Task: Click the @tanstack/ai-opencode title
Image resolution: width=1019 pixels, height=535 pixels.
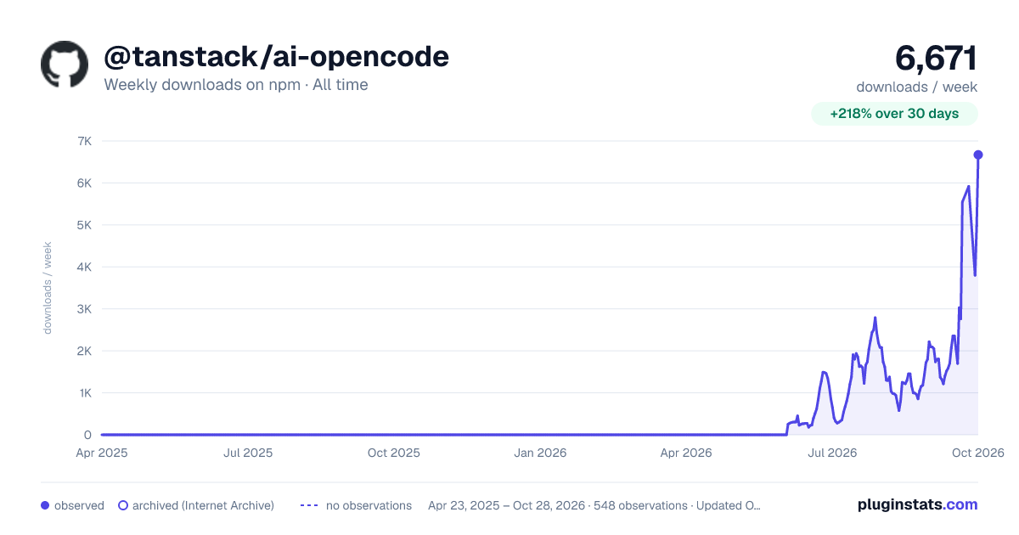Action: pyautogui.click(x=276, y=56)
